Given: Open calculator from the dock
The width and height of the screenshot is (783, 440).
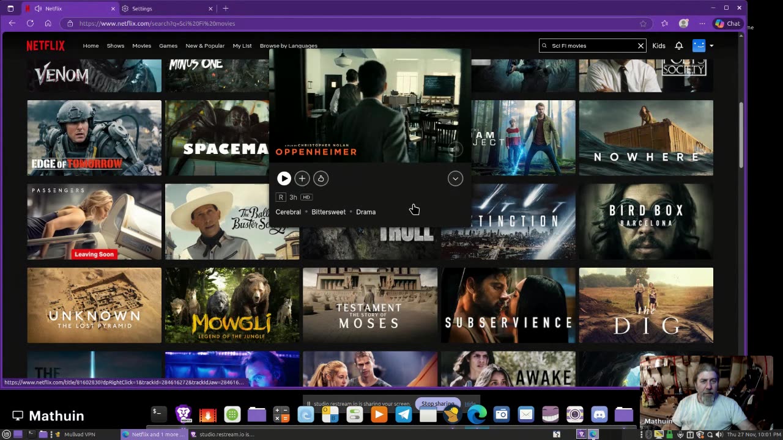Looking at the screenshot, I should point(281,415).
